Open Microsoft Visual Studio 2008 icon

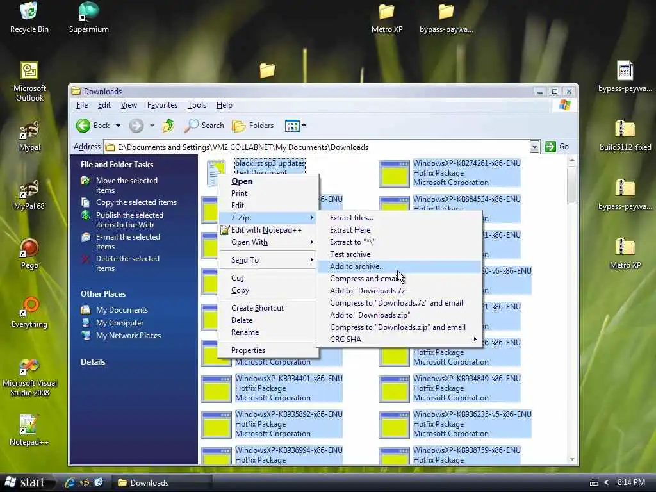29,377
